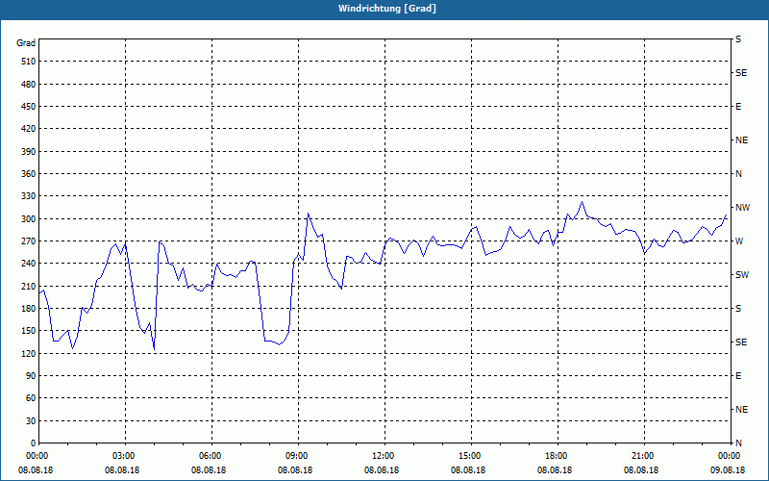Click the 00:00 label above 08.08.18
This screenshot has width=769, height=481.
coord(39,456)
